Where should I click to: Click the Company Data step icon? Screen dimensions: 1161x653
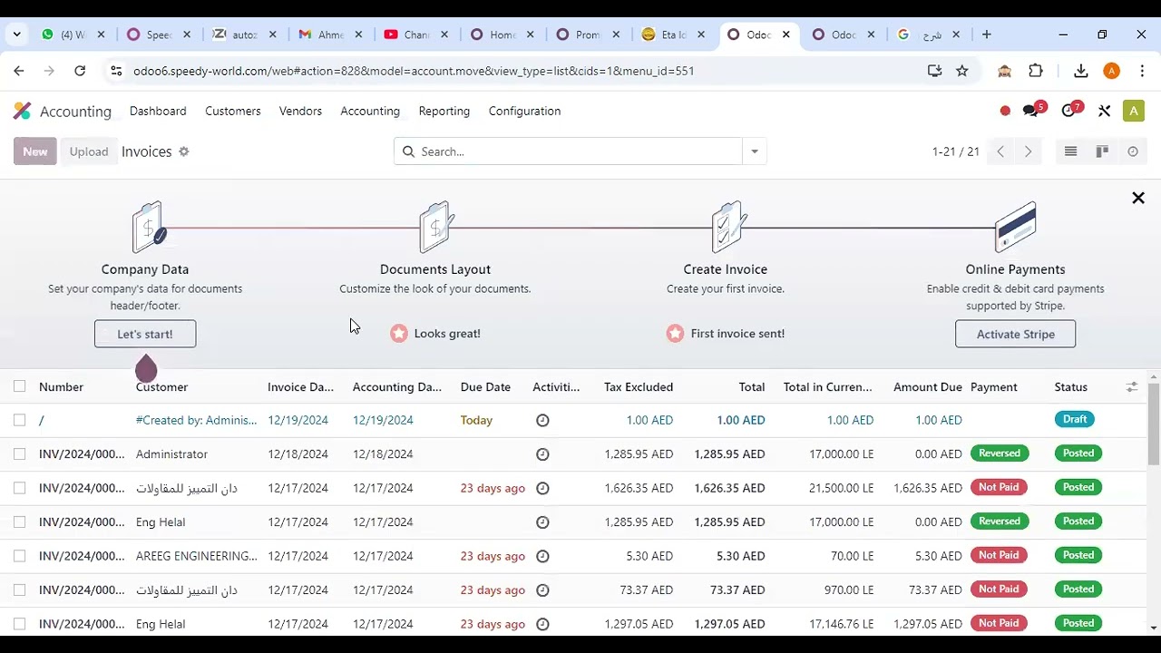149,227
